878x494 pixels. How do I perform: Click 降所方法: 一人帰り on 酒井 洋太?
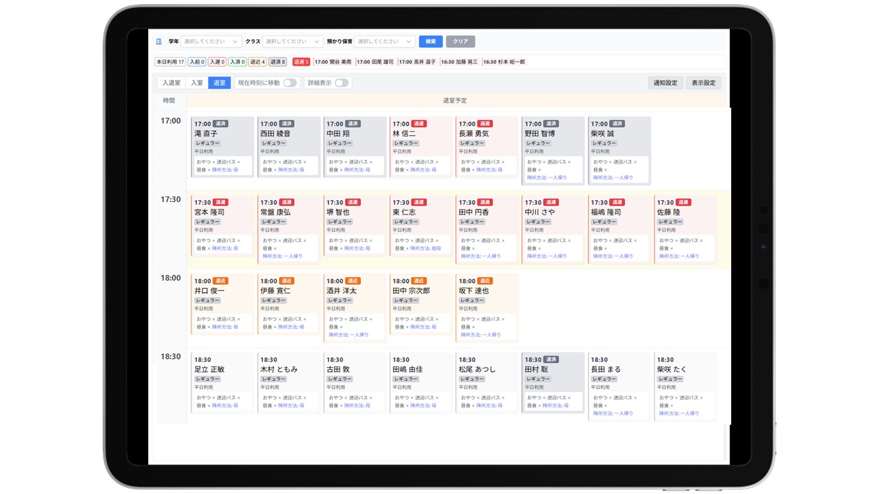(x=348, y=335)
